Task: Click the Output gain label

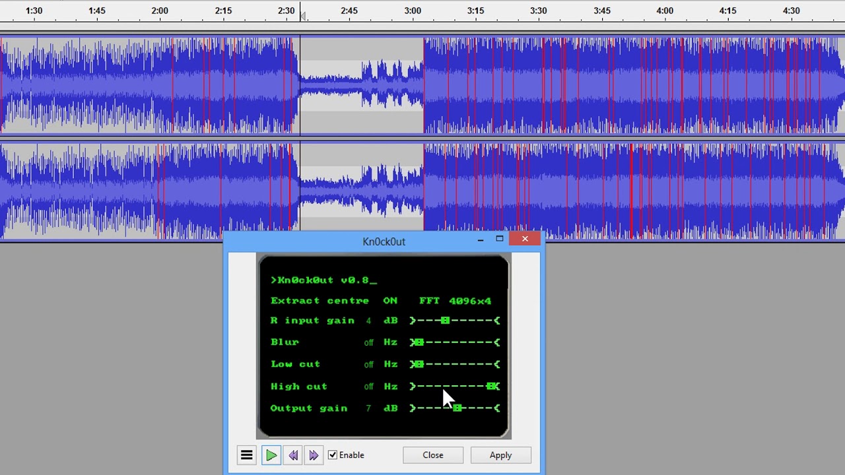Action: [x=309, y=408]
